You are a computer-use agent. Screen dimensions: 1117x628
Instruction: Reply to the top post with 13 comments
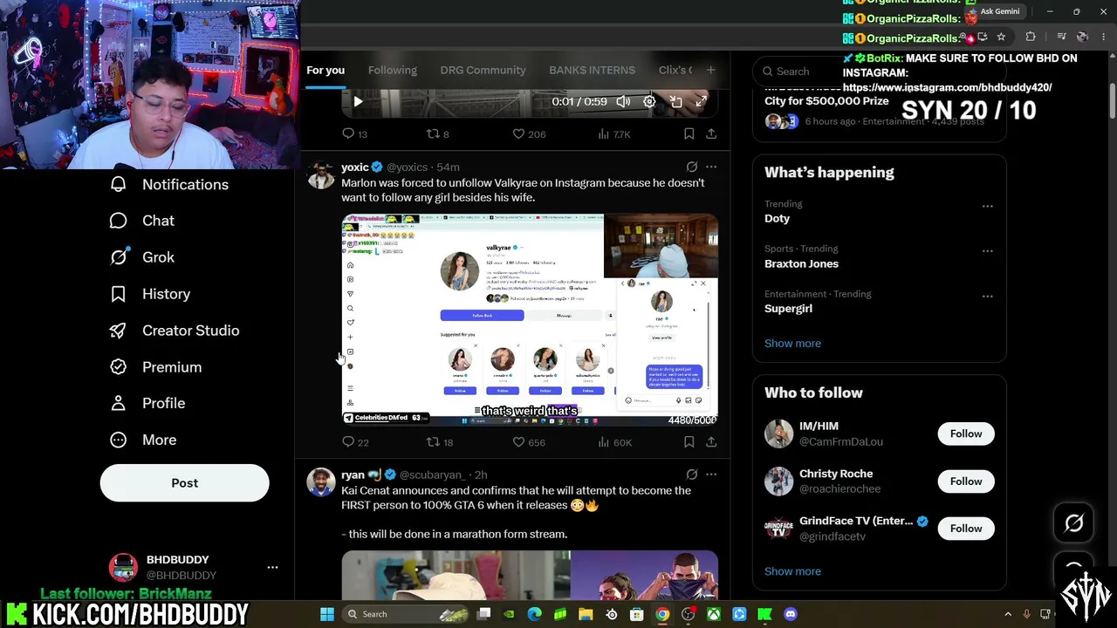tap(354, 133)
